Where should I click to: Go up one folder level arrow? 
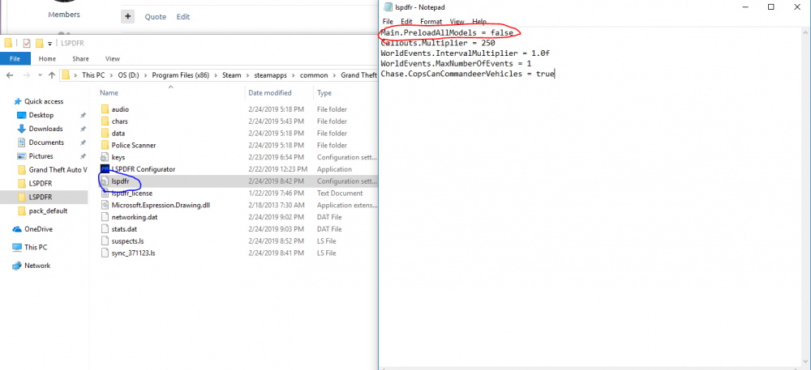(x=52, y=75)
